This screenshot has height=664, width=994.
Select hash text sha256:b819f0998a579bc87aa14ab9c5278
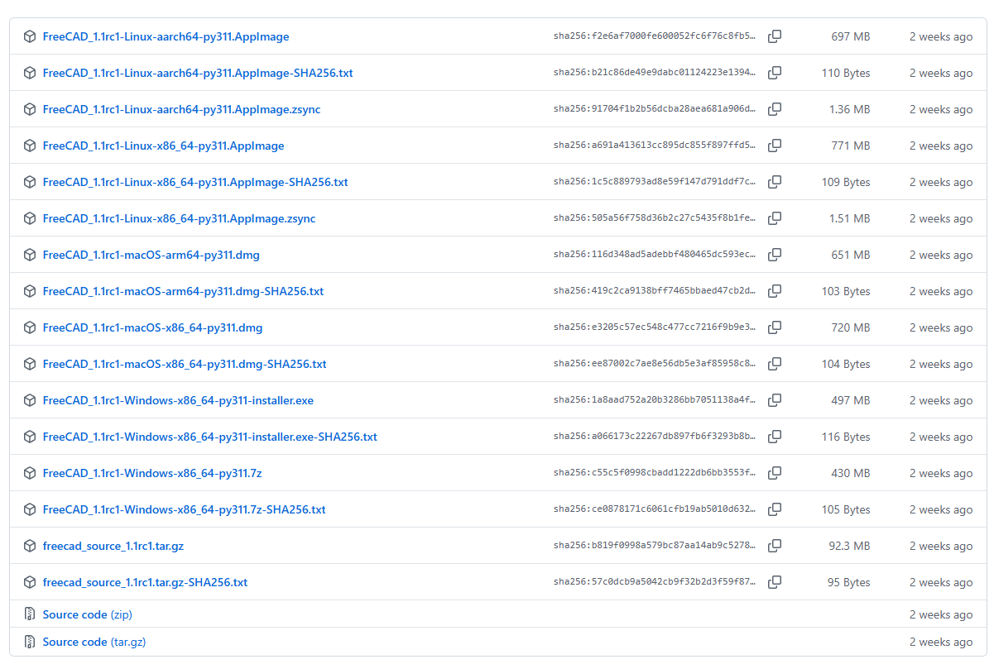click(x=655, y=546)
